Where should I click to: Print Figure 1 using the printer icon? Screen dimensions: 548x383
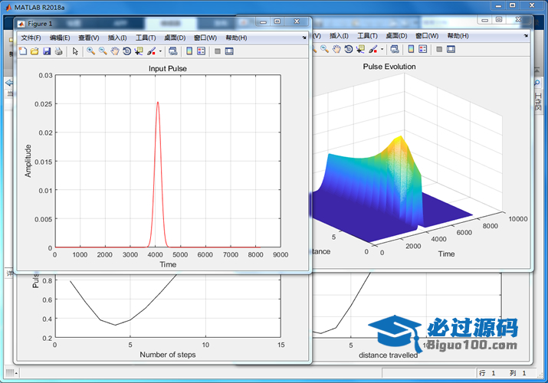point(58,51)
